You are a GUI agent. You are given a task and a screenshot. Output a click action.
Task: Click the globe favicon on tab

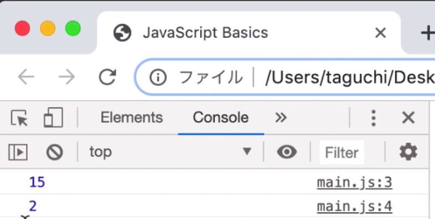(122, 33)
